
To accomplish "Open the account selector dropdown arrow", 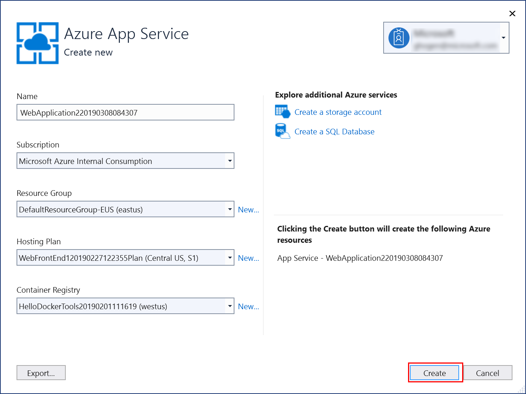I will coord(503,38).
